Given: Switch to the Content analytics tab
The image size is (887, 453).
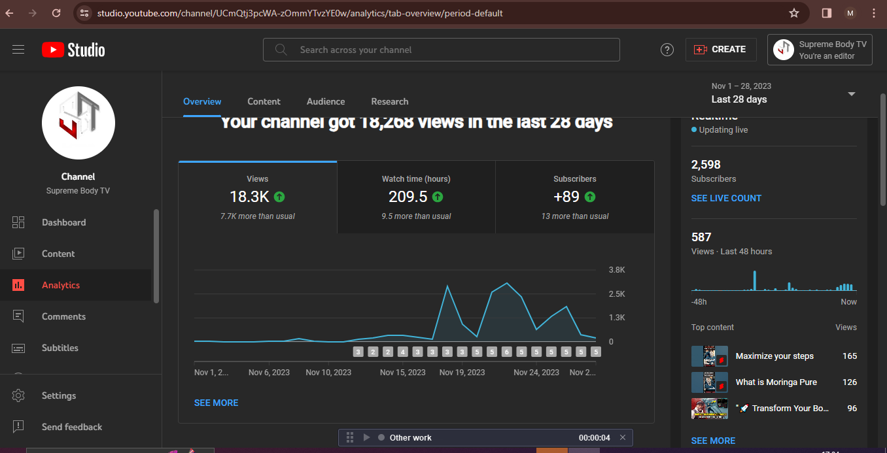Looking at the screenshot, I should [264, 101].
